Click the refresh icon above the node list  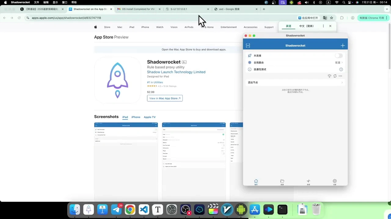[335, 76]
